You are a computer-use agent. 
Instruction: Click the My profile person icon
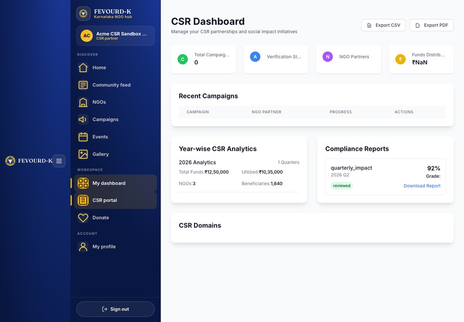[83, 247]
